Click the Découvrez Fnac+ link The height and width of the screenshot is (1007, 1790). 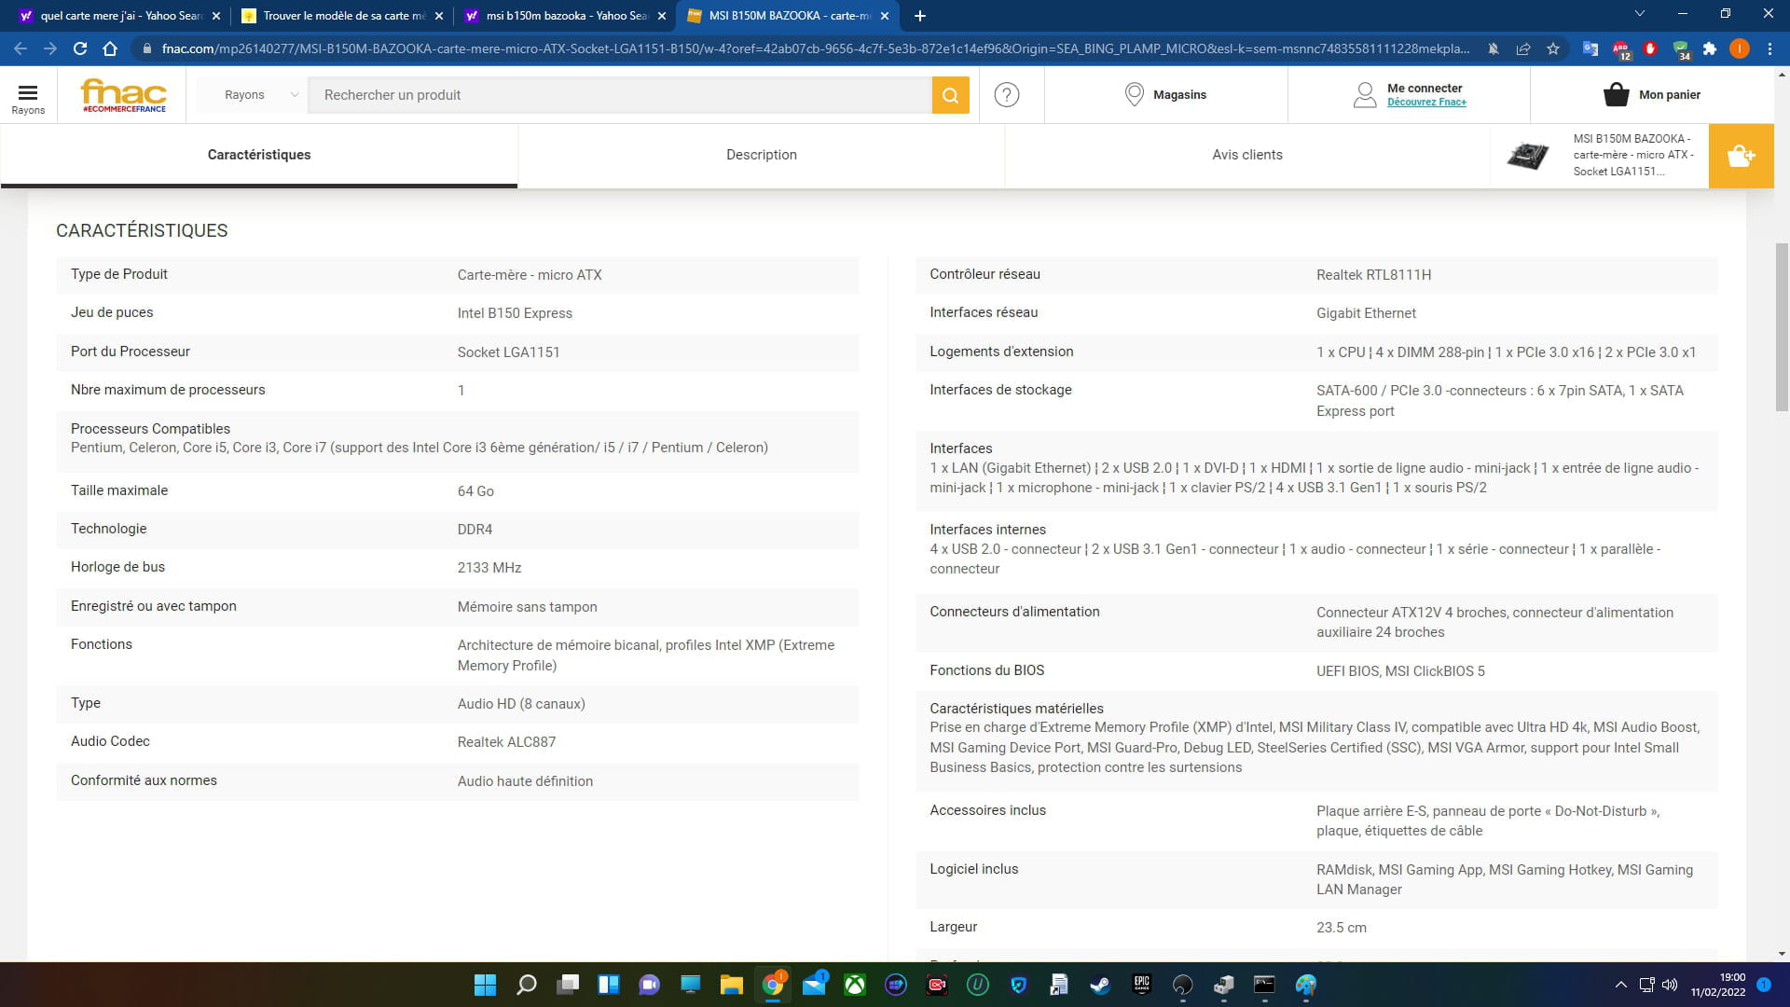coord(1426,103)
